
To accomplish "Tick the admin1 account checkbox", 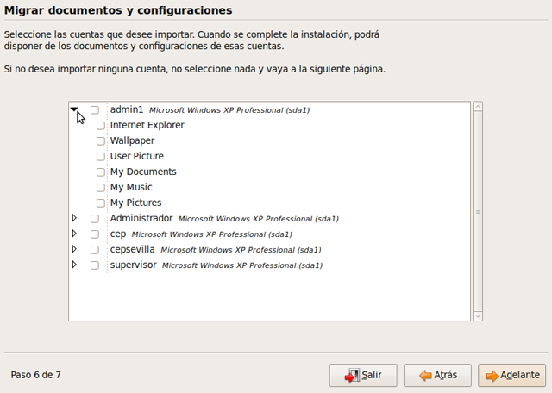I will coord(95,110).
